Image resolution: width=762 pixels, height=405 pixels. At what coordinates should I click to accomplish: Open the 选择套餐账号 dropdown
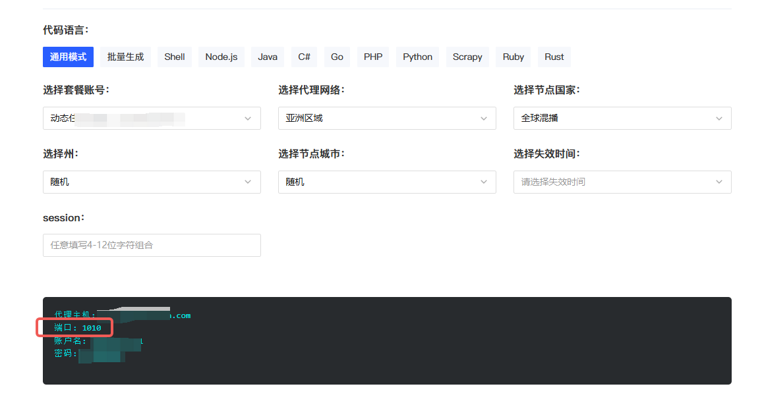tap(152, 118)
